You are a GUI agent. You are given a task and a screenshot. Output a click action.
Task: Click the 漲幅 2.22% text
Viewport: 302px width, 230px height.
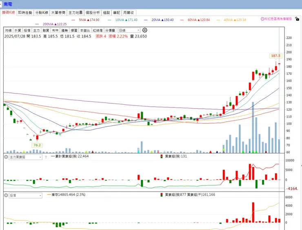[118, 36]
